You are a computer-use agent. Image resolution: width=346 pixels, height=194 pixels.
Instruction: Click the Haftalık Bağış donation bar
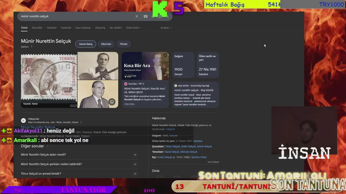[x=274, y=5]
